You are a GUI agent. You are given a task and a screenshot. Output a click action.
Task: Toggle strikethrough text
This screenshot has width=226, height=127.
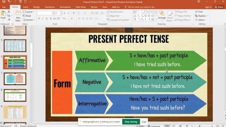click(54, 18)
